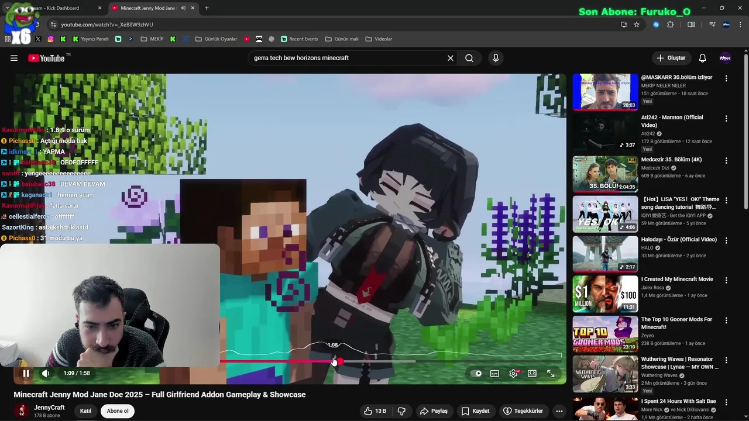Open the media control icon in the toolbar
This screenshot has width=749, height=421.
coord(712,25)
